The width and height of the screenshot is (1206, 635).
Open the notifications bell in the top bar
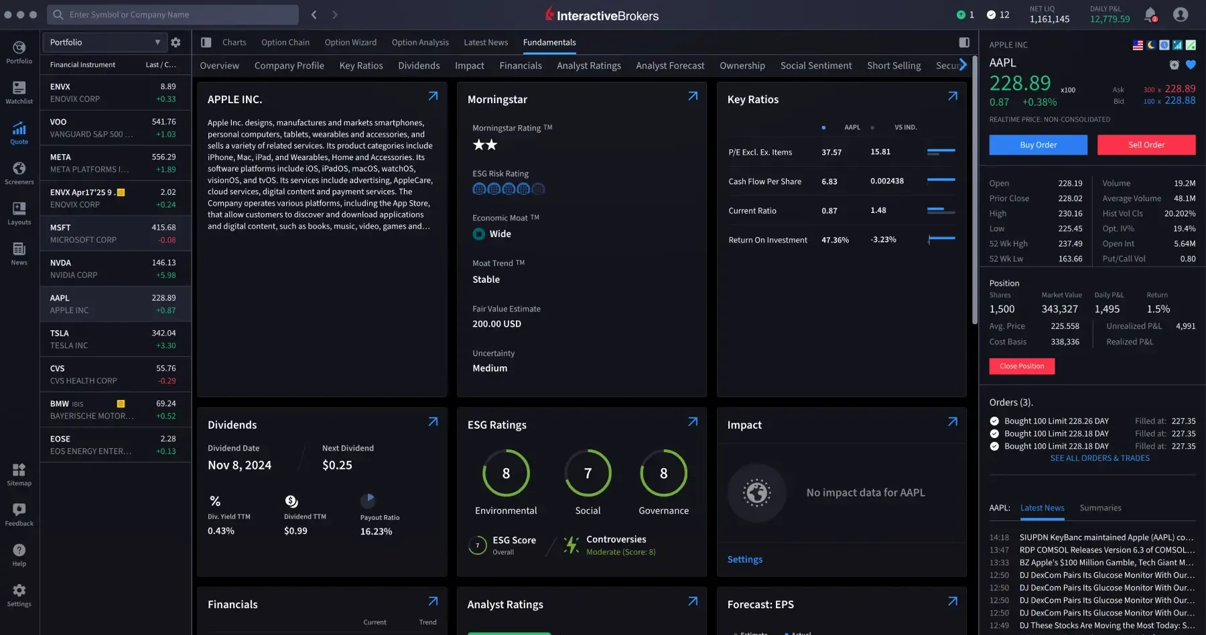(1150, 15)
